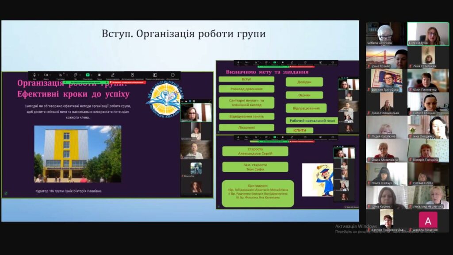Click the red stop sharing button in left slide
The width and height of the screenshot is (453, 255).
tap(127, 82)
